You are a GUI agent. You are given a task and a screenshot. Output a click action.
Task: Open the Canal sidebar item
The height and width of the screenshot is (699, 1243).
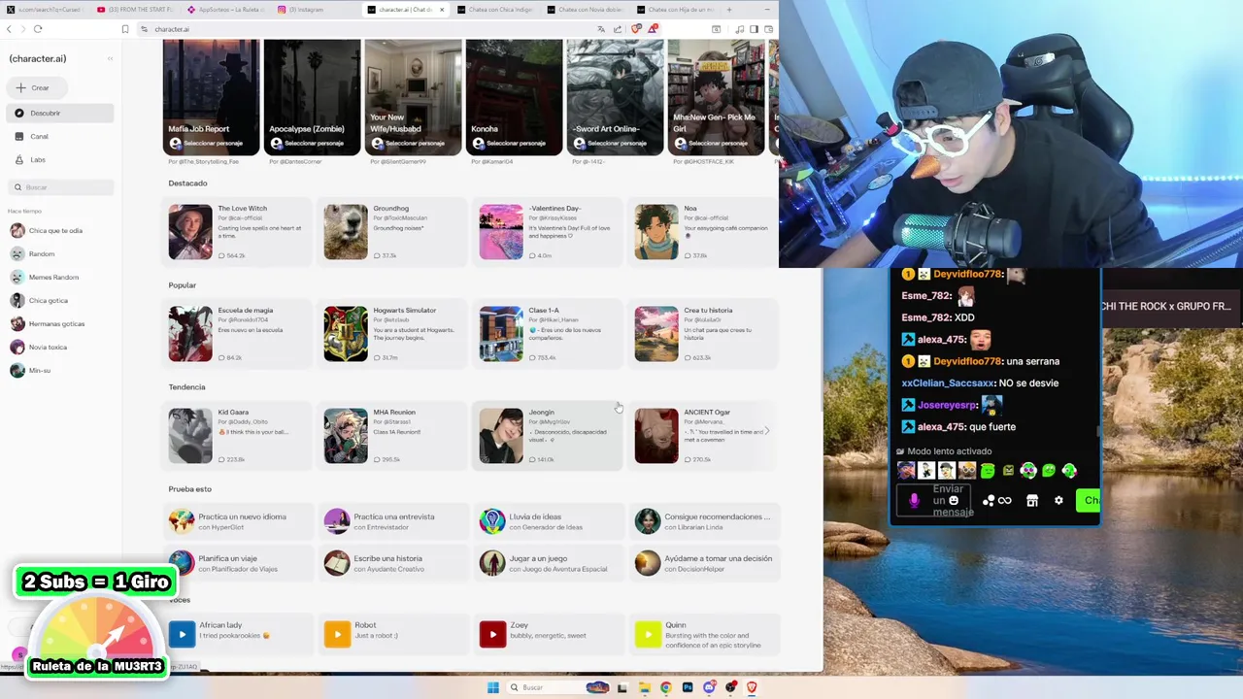pyautogui.click(x=60, y=136)
